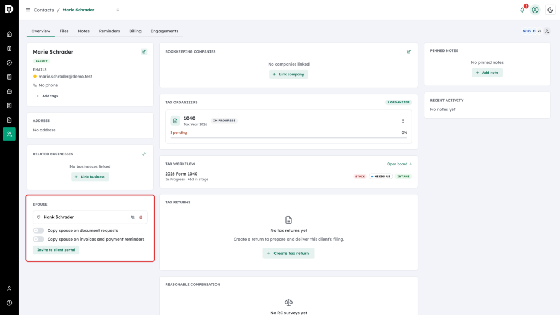Click the 2026 Form 1040 workflow row
This screenshot has height=315, width=560.
[x=289, y=177]
